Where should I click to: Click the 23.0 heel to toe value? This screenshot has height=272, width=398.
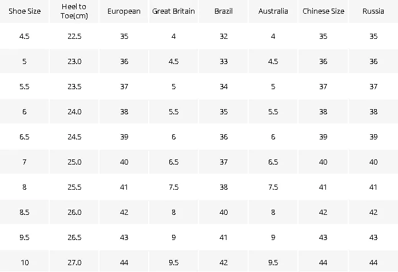click(x=74, y=61)
